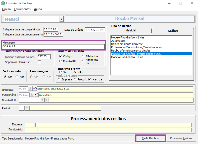Screen dimensions: 198x144
Task: Select Automatico receipt model
Action: 151,41
